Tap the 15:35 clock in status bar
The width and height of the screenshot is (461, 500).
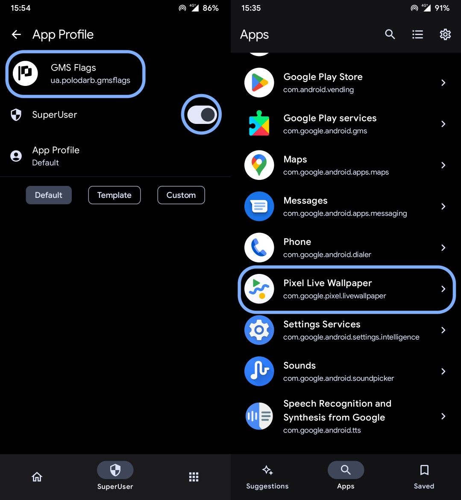[x=251, y=8]
